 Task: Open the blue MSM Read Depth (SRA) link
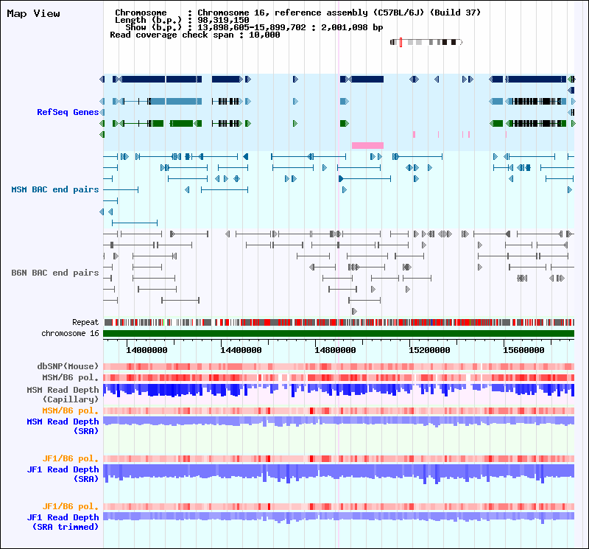[x=63, y=427]
